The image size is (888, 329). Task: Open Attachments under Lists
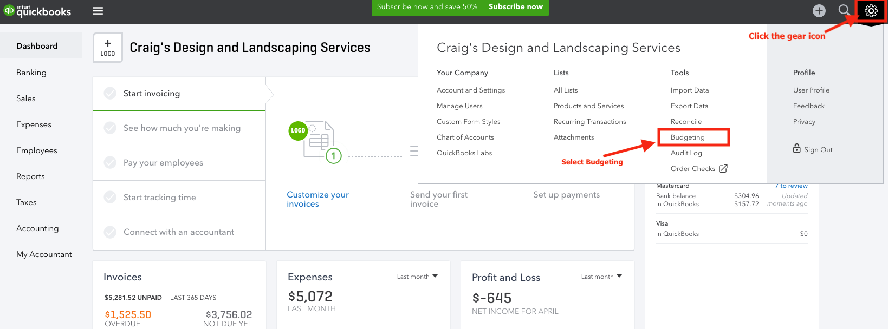(574, 137)
